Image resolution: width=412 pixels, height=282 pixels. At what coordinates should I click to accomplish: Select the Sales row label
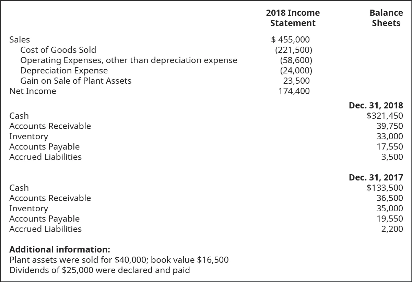(20, 40)
